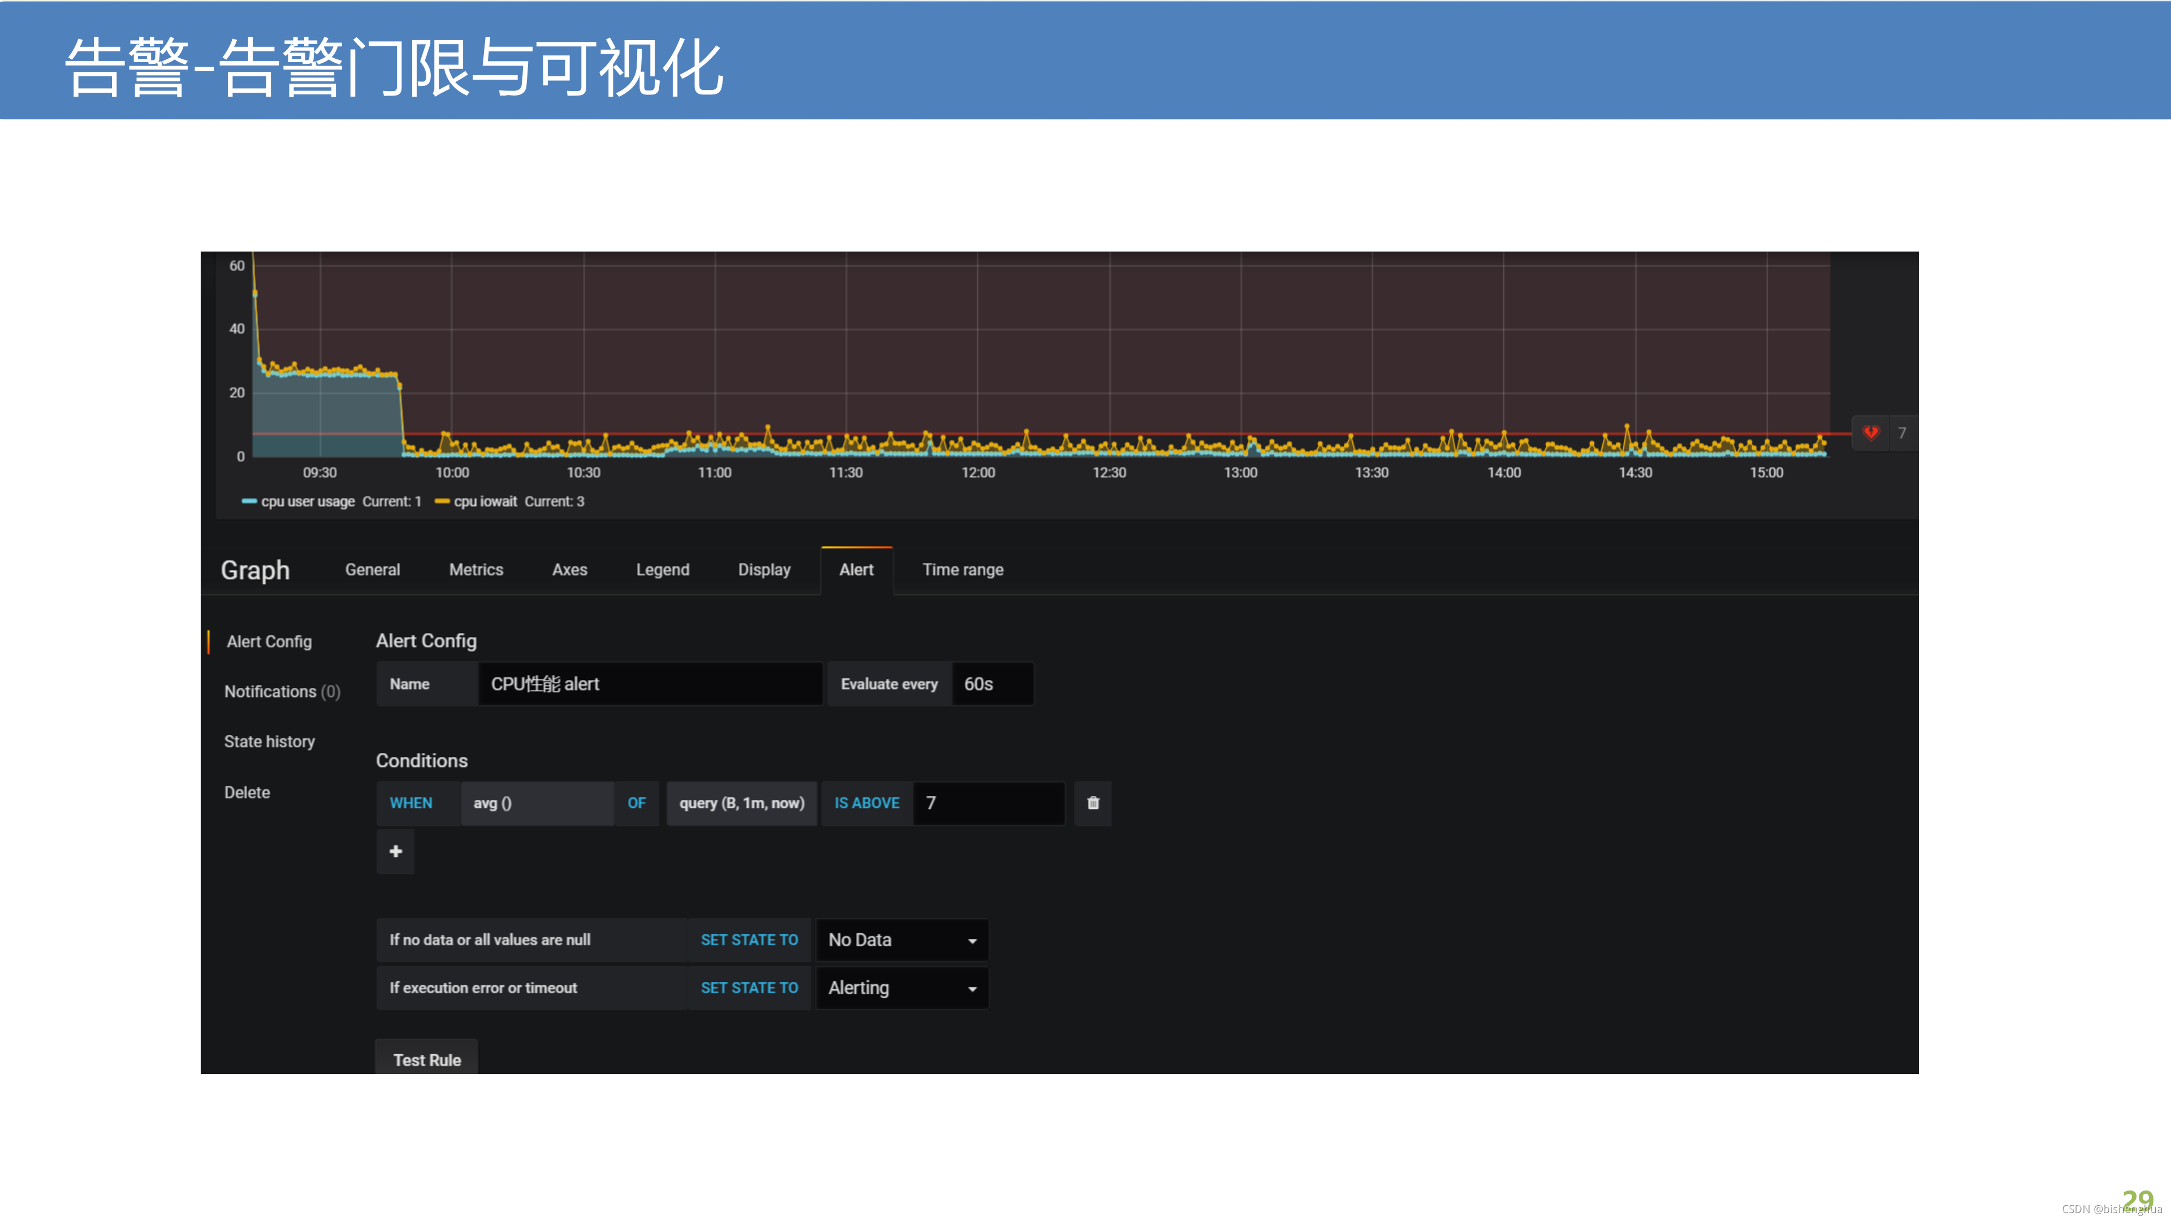
Task: Open the General tab
Action: pyautogui.click(x=371, y=570)
